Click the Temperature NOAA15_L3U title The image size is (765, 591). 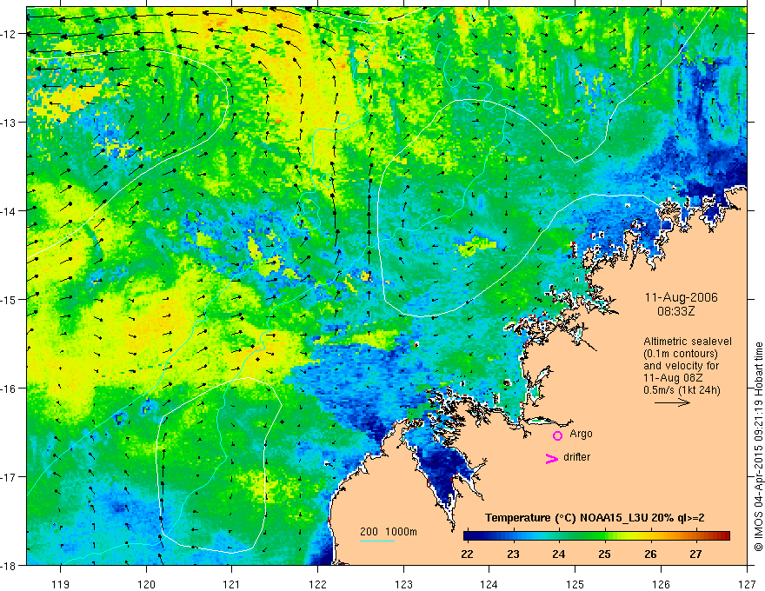(x=595, y=518)
